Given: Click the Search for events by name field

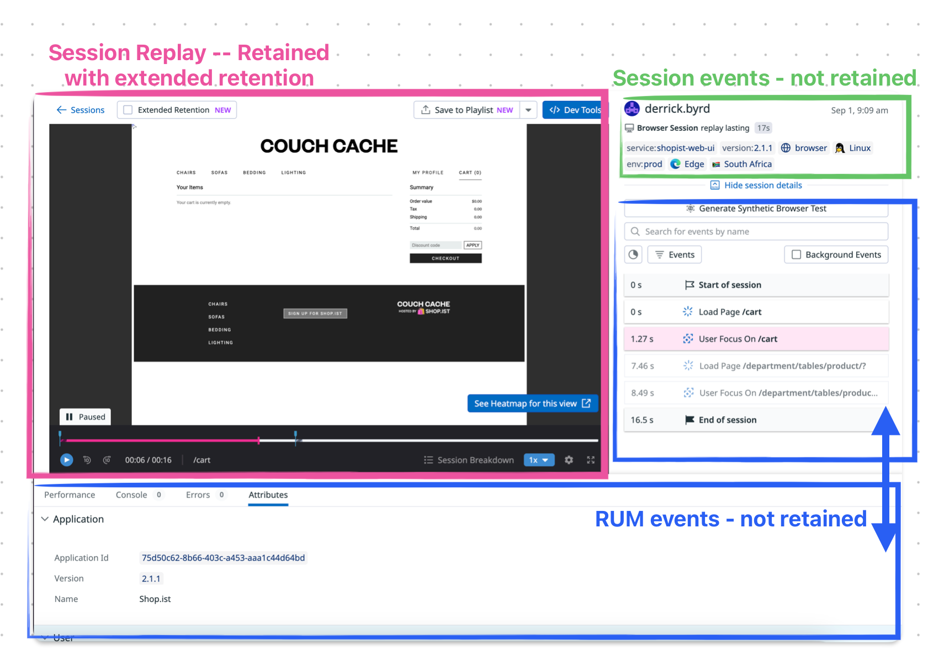Looking at the screenshot, I should coord(756,231).
